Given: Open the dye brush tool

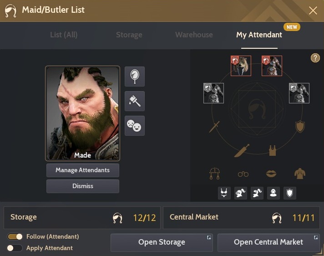Looking at the screenshot, I should point(135,101).
